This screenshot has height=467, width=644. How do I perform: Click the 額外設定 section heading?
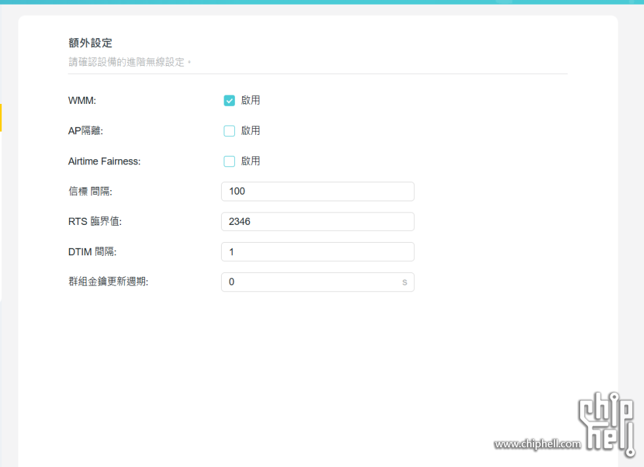pyautogui.click(x=90, y=42)
